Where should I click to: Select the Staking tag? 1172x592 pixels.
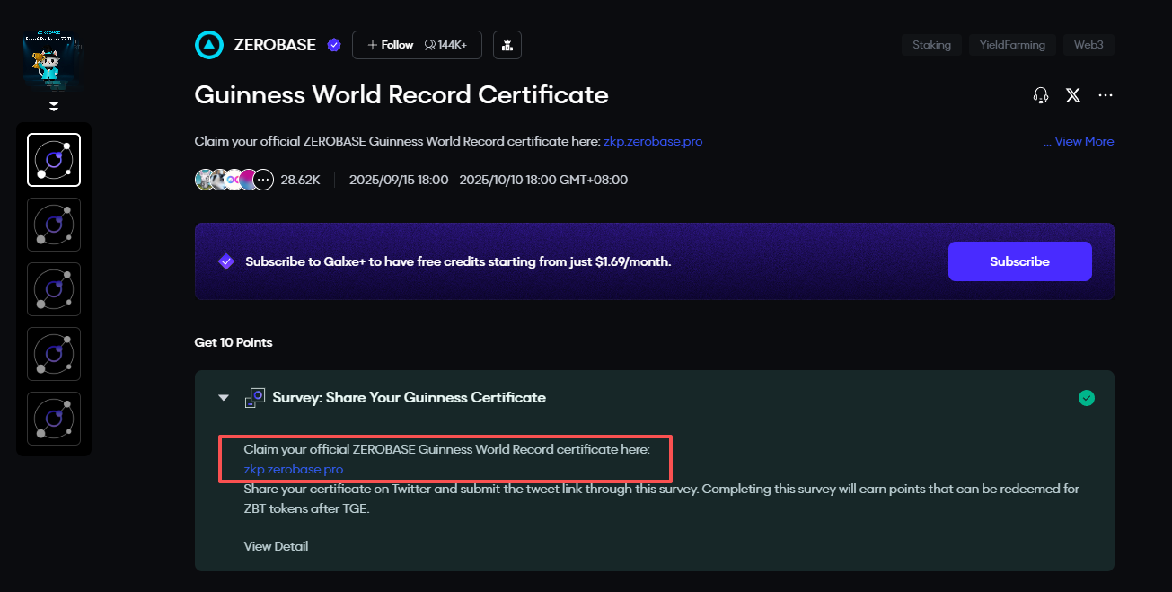pos(931,45)
